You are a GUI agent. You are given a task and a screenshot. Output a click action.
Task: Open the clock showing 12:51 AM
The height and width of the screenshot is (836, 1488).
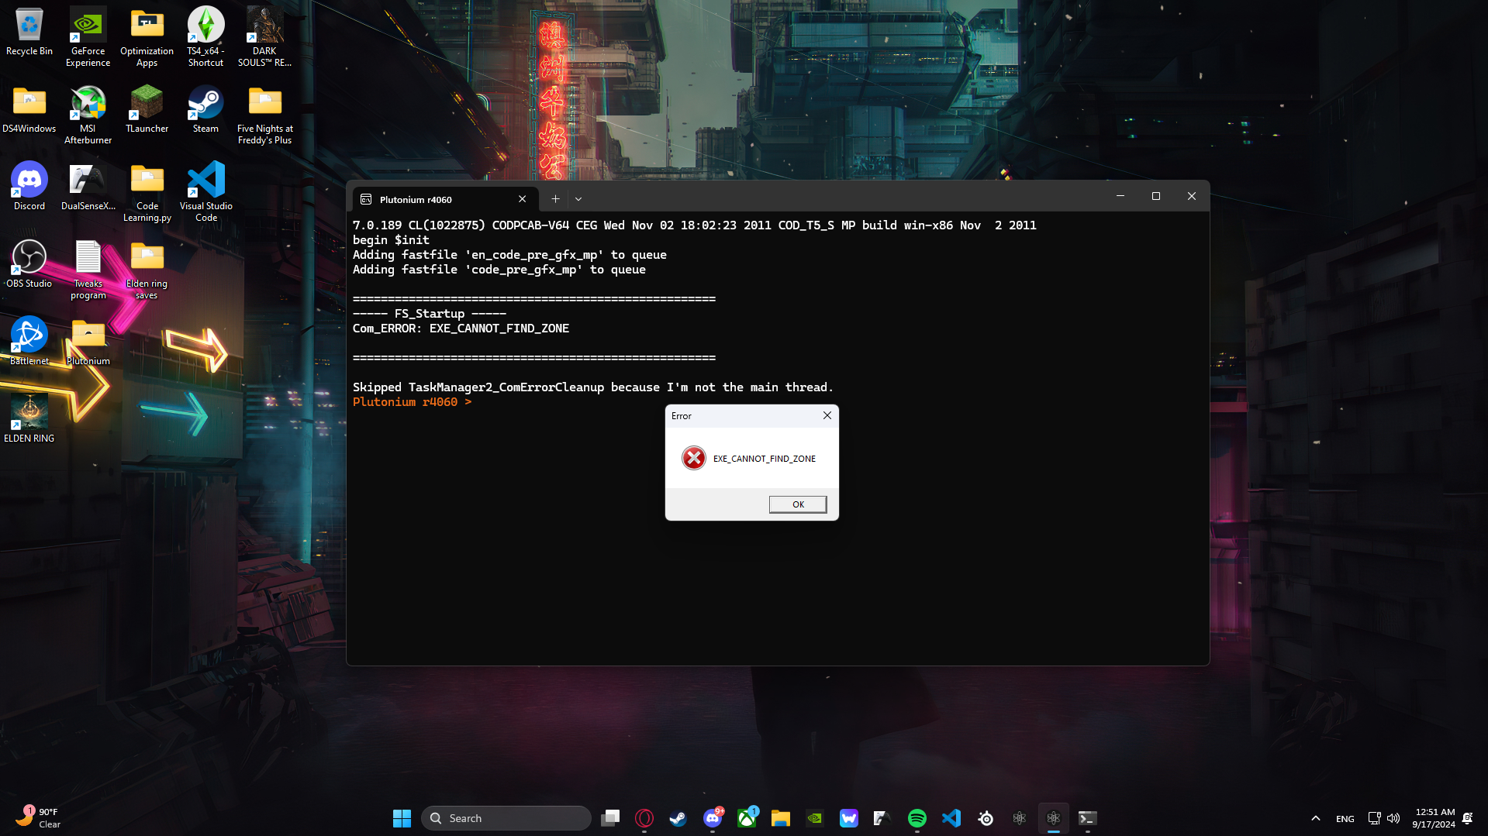pos(1434,818)
